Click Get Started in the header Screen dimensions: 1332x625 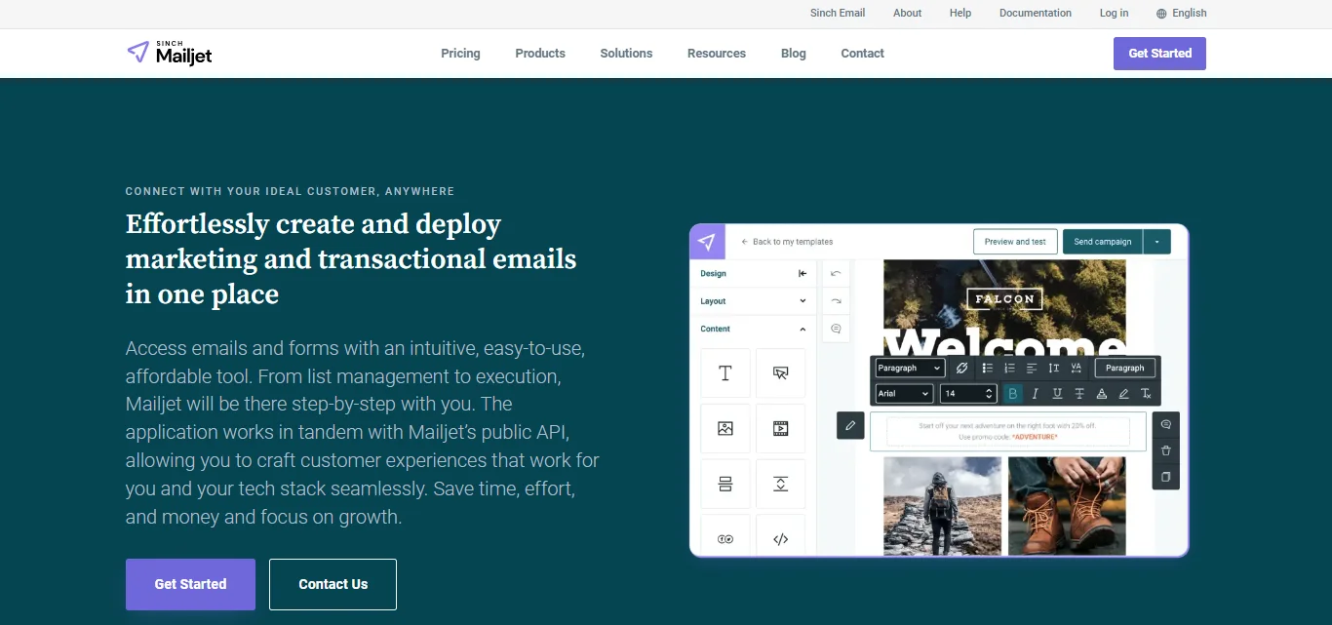pyautogui.click(x=1159, y=54)
